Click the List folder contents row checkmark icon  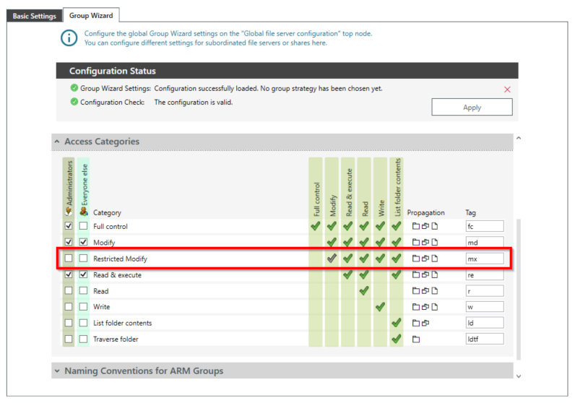coord(396,323)
